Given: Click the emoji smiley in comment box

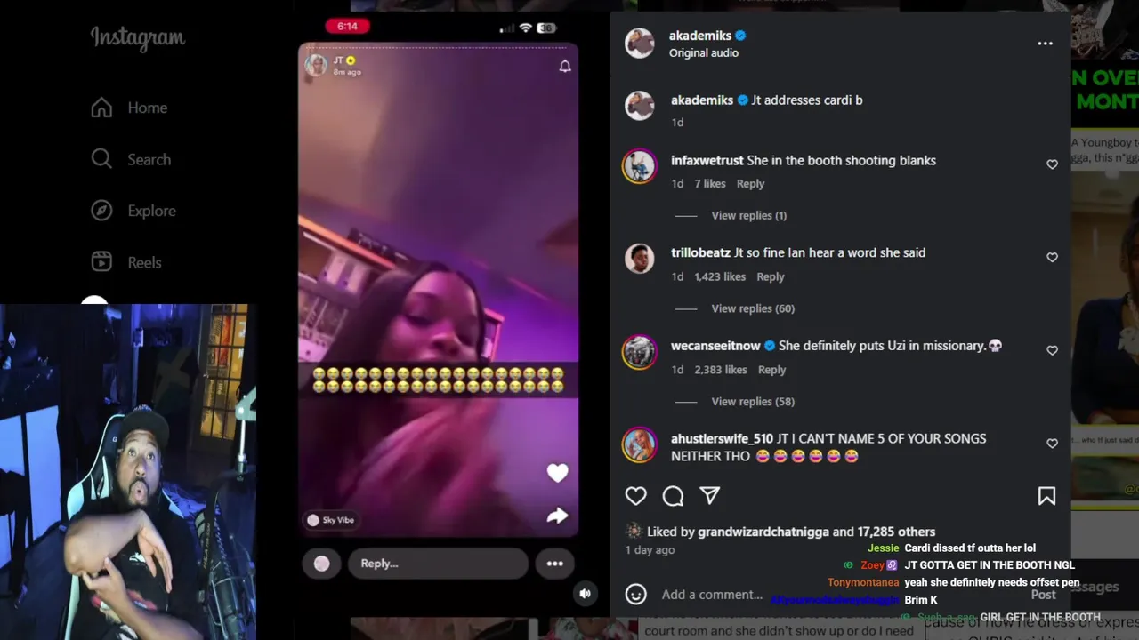Looking at the screenshot, I should (635, 594).
